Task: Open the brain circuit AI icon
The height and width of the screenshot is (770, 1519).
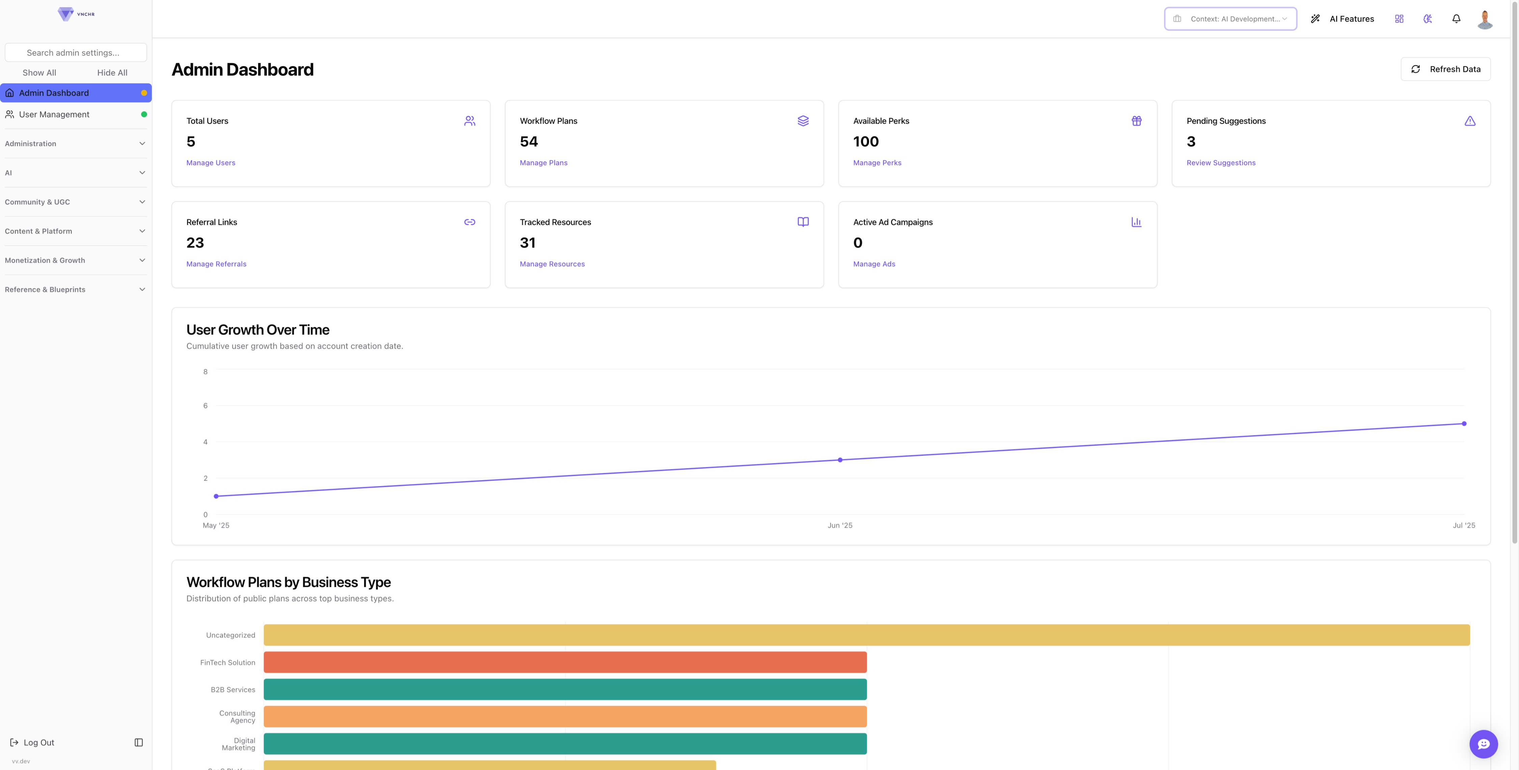Action: click(1428, 19)
